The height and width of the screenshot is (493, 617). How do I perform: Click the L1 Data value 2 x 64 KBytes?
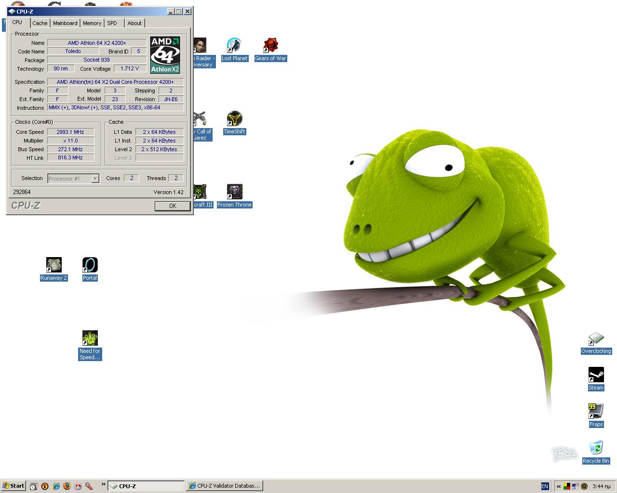pyautogui.click(x=159, y=132)
